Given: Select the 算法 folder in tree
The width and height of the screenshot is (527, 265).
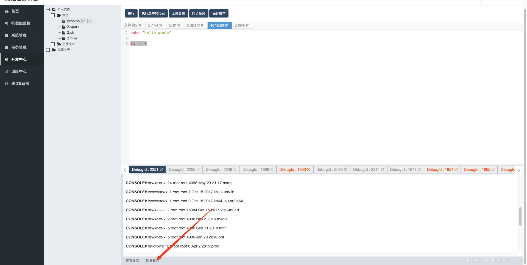Looking at the screenshot, I should (65, 15).
